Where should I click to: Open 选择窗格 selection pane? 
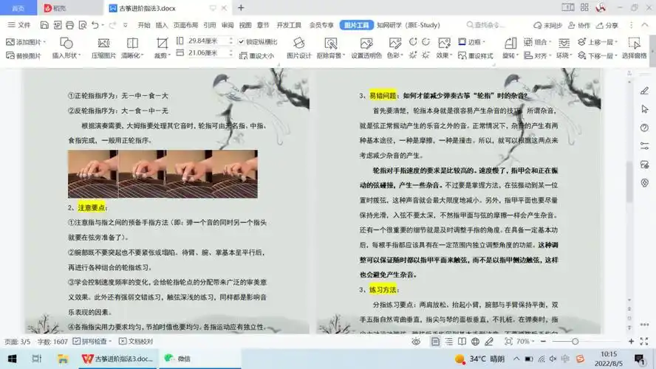(635, 49)
